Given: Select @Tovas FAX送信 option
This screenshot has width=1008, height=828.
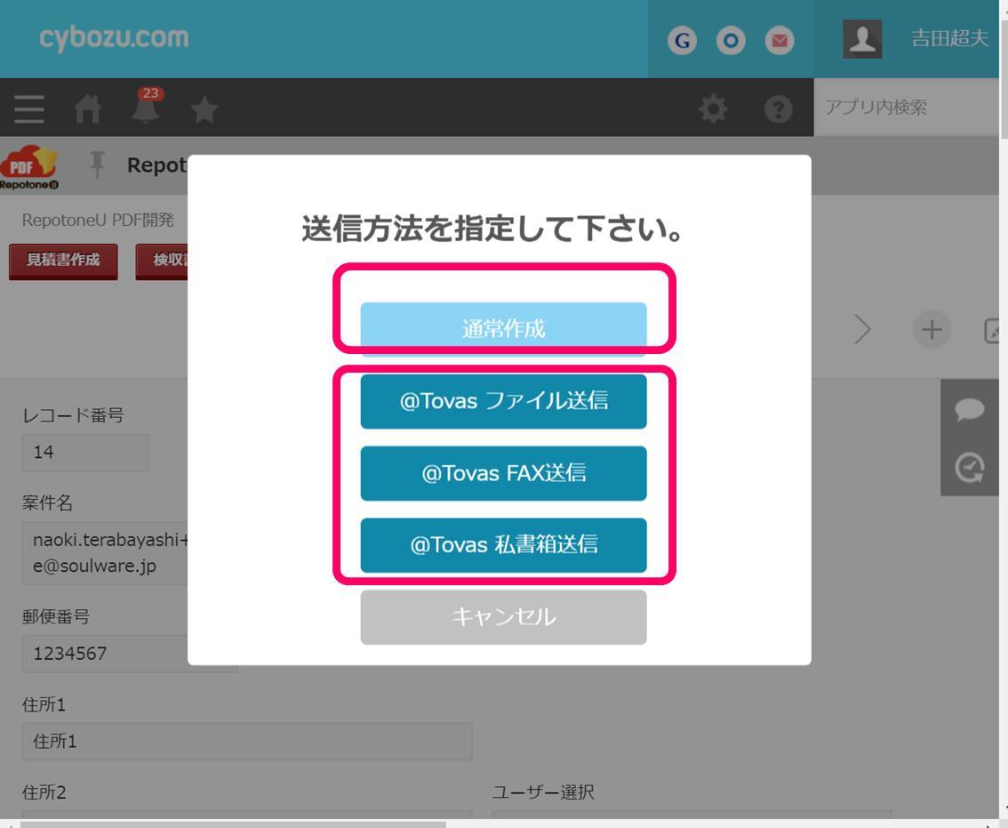Looking at the screenshot, I should click(503, 473).
